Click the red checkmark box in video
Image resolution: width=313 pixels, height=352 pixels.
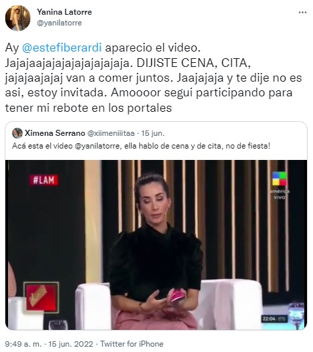[x=41, y=297]
